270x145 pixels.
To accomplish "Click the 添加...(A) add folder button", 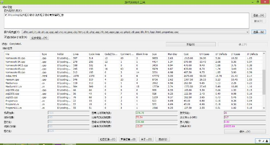I will [x=258, y=15].
